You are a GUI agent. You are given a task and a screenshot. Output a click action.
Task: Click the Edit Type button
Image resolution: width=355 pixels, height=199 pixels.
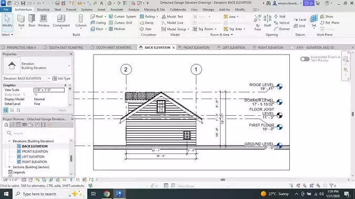[x=61, y=79]
